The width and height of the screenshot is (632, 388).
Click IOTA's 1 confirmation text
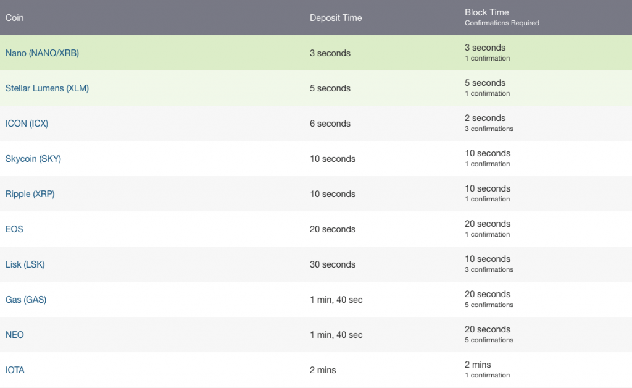[488, 375]
